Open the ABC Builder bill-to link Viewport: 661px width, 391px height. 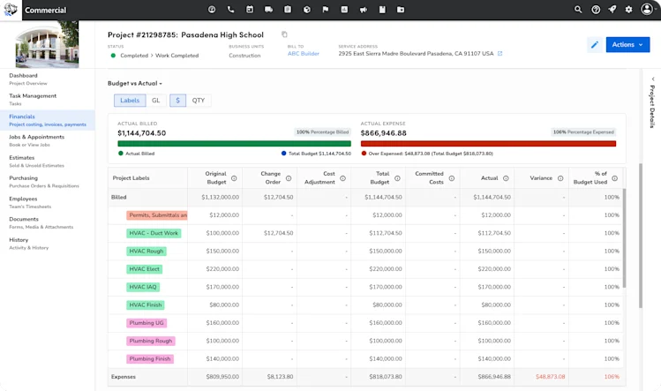303,54
